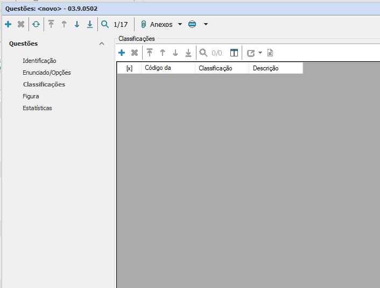Open export options dropdown arrow in Classificações toolbar

pos(261,53)
